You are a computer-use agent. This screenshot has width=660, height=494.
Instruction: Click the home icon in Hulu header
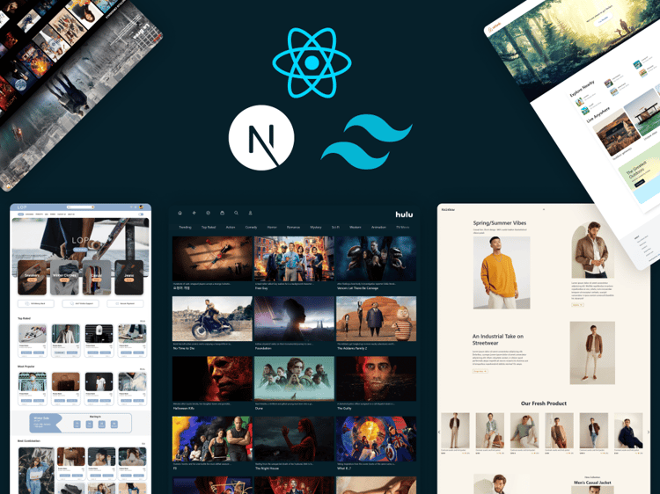[180, 213]
